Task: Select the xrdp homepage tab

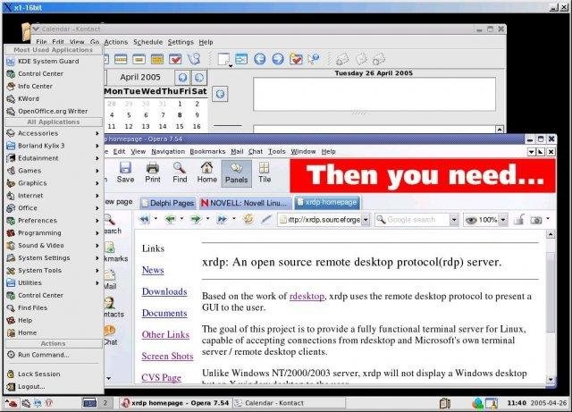Action: (x=327, y=202)
